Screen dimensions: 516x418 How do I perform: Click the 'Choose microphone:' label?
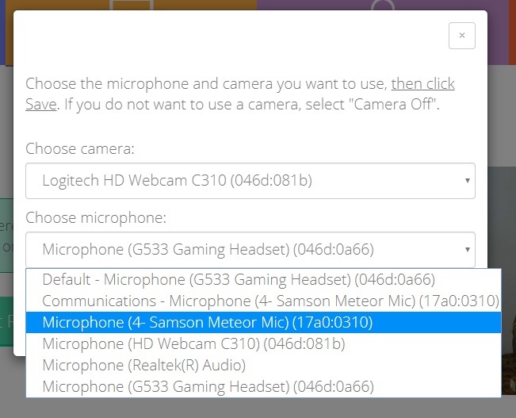96,218
